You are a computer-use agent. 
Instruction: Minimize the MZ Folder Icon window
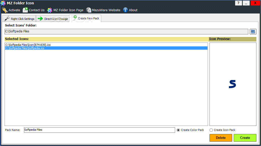click(x=246, y=3)
